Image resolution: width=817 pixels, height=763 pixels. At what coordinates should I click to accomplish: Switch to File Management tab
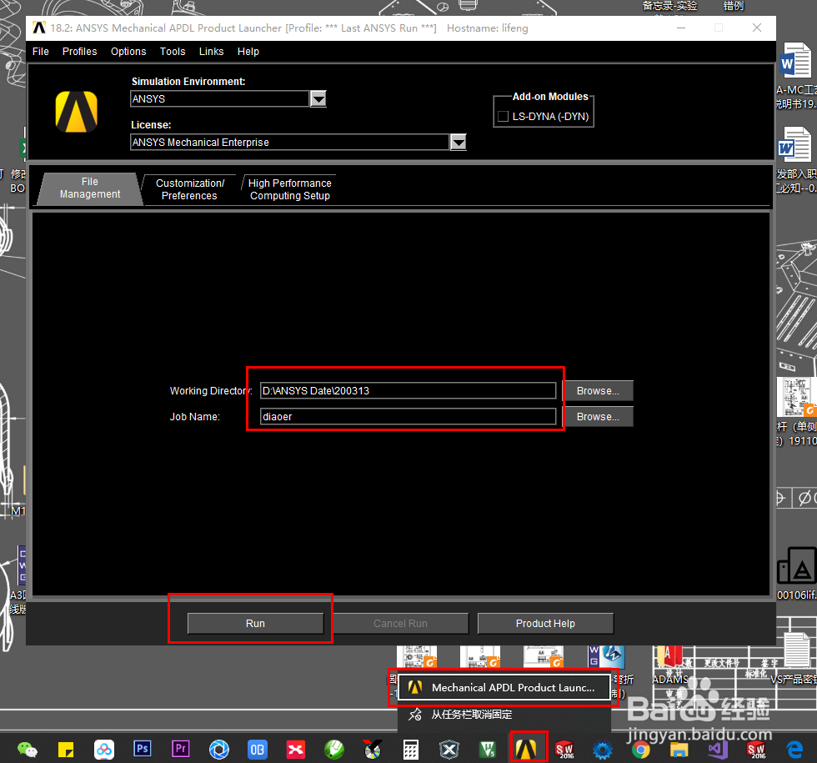[90, 188]
